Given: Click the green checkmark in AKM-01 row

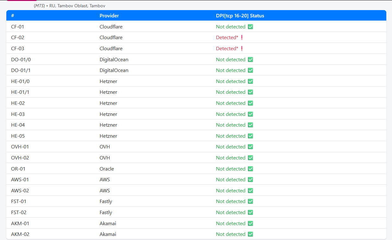Looking at the screenshot, I should [x=250, y=224].
